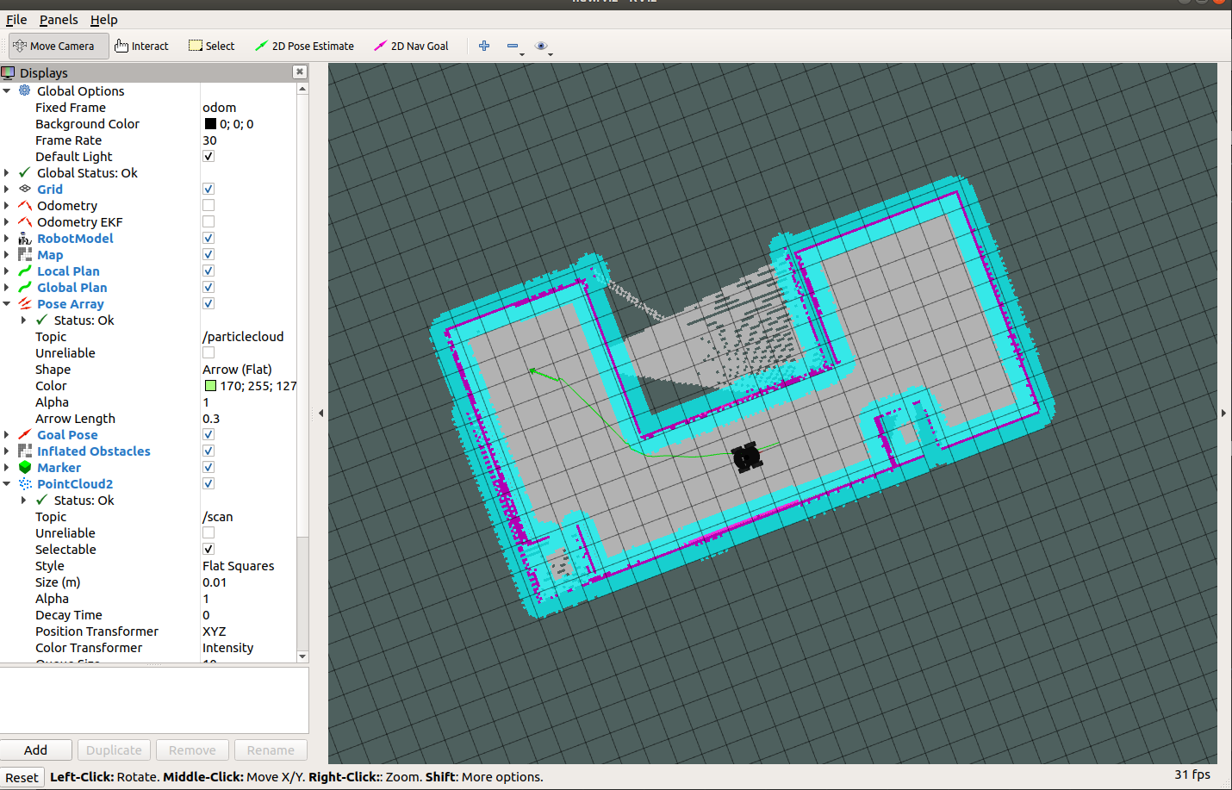Toggle the Unreliable checkbox under Pose Array
The width and height of the screenshot is (1232, 790).
(208, 352)
